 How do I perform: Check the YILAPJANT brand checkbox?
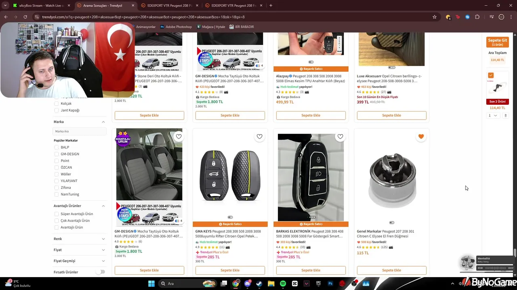57,181
